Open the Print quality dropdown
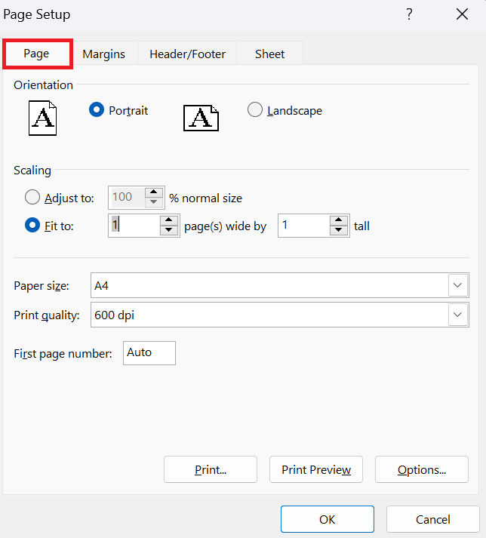The width and height of the screenshot is (486, 538). pyautogui.click(x=457, y=315)
